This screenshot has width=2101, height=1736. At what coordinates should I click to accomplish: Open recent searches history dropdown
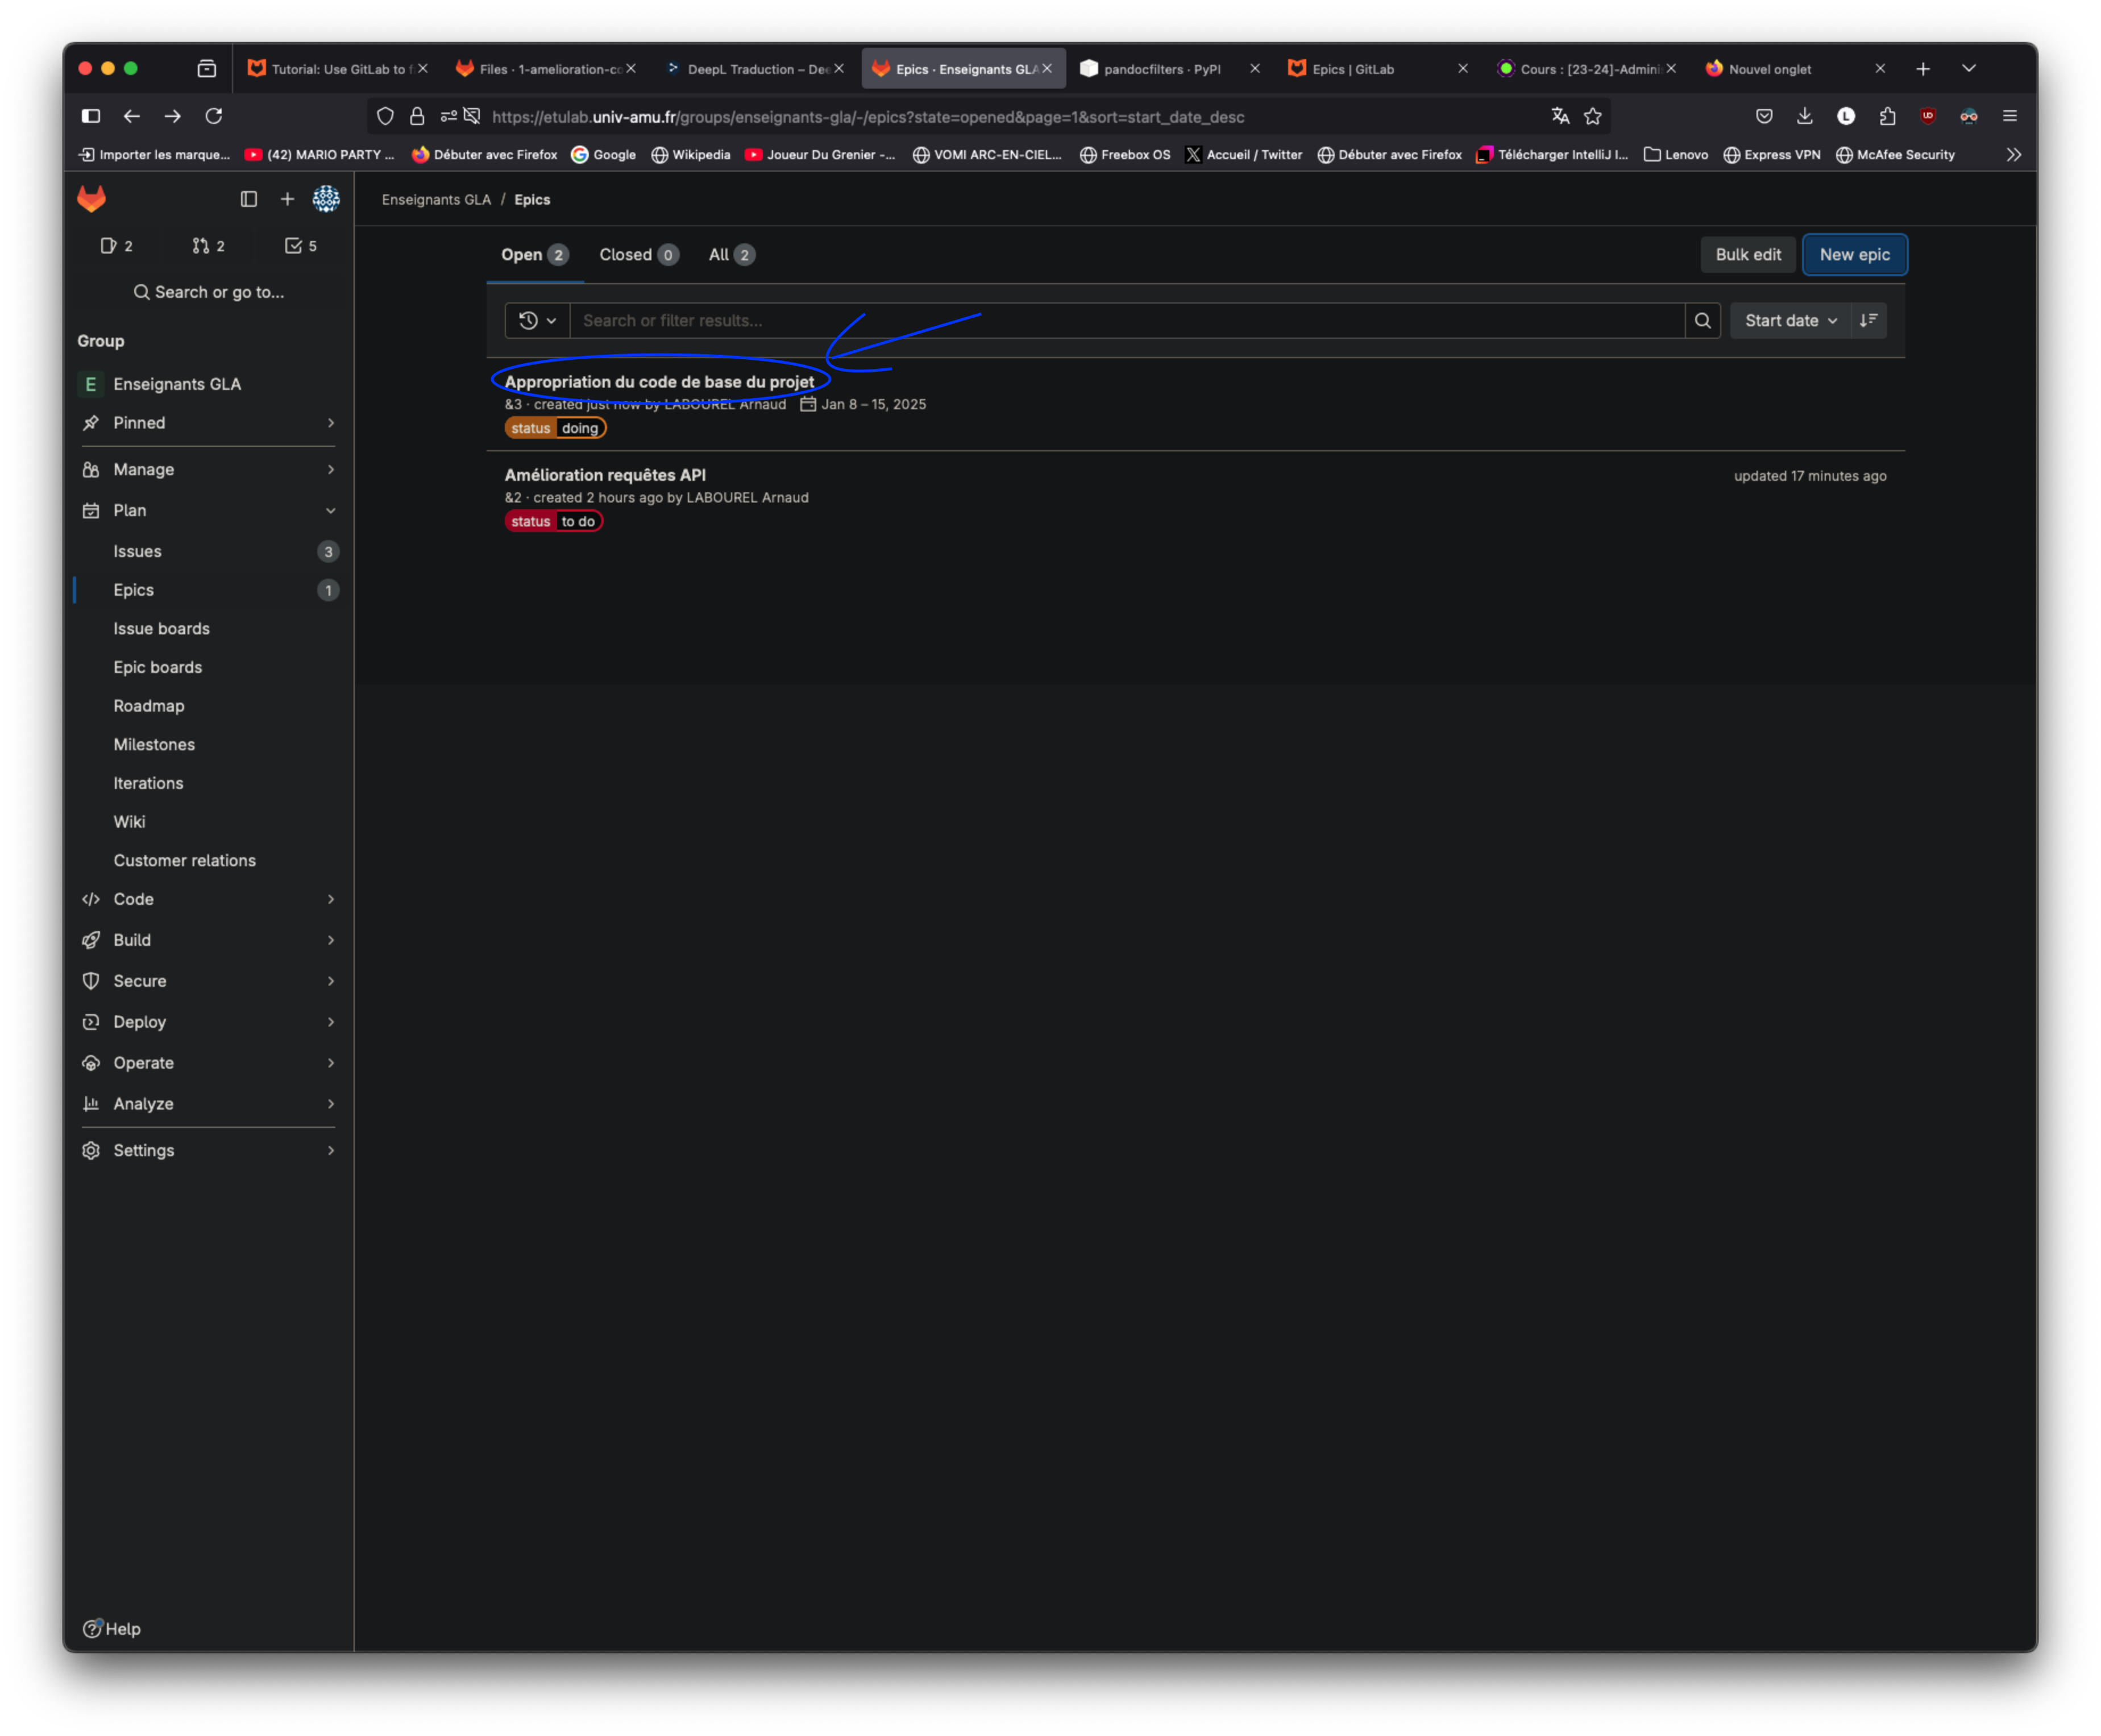point(537,320)
